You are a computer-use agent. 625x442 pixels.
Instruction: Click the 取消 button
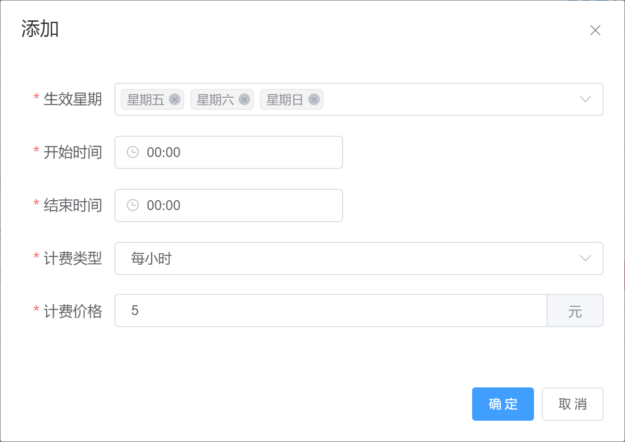coord(572,404)
